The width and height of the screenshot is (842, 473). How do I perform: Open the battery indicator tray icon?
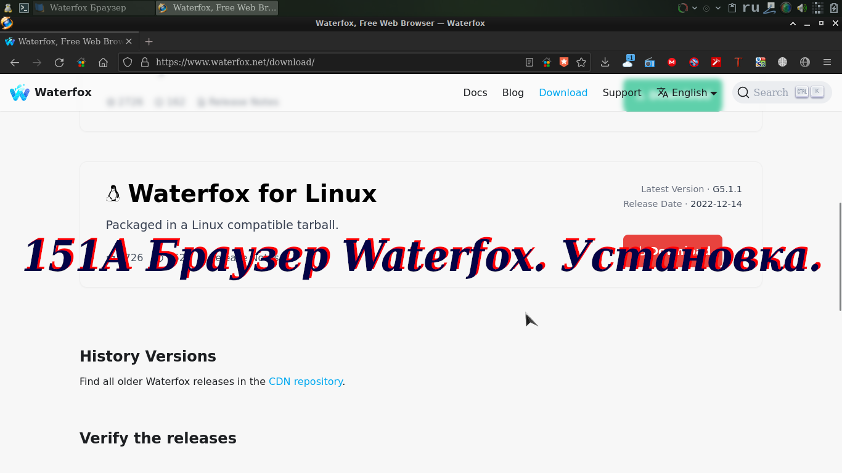coord(835,8)
